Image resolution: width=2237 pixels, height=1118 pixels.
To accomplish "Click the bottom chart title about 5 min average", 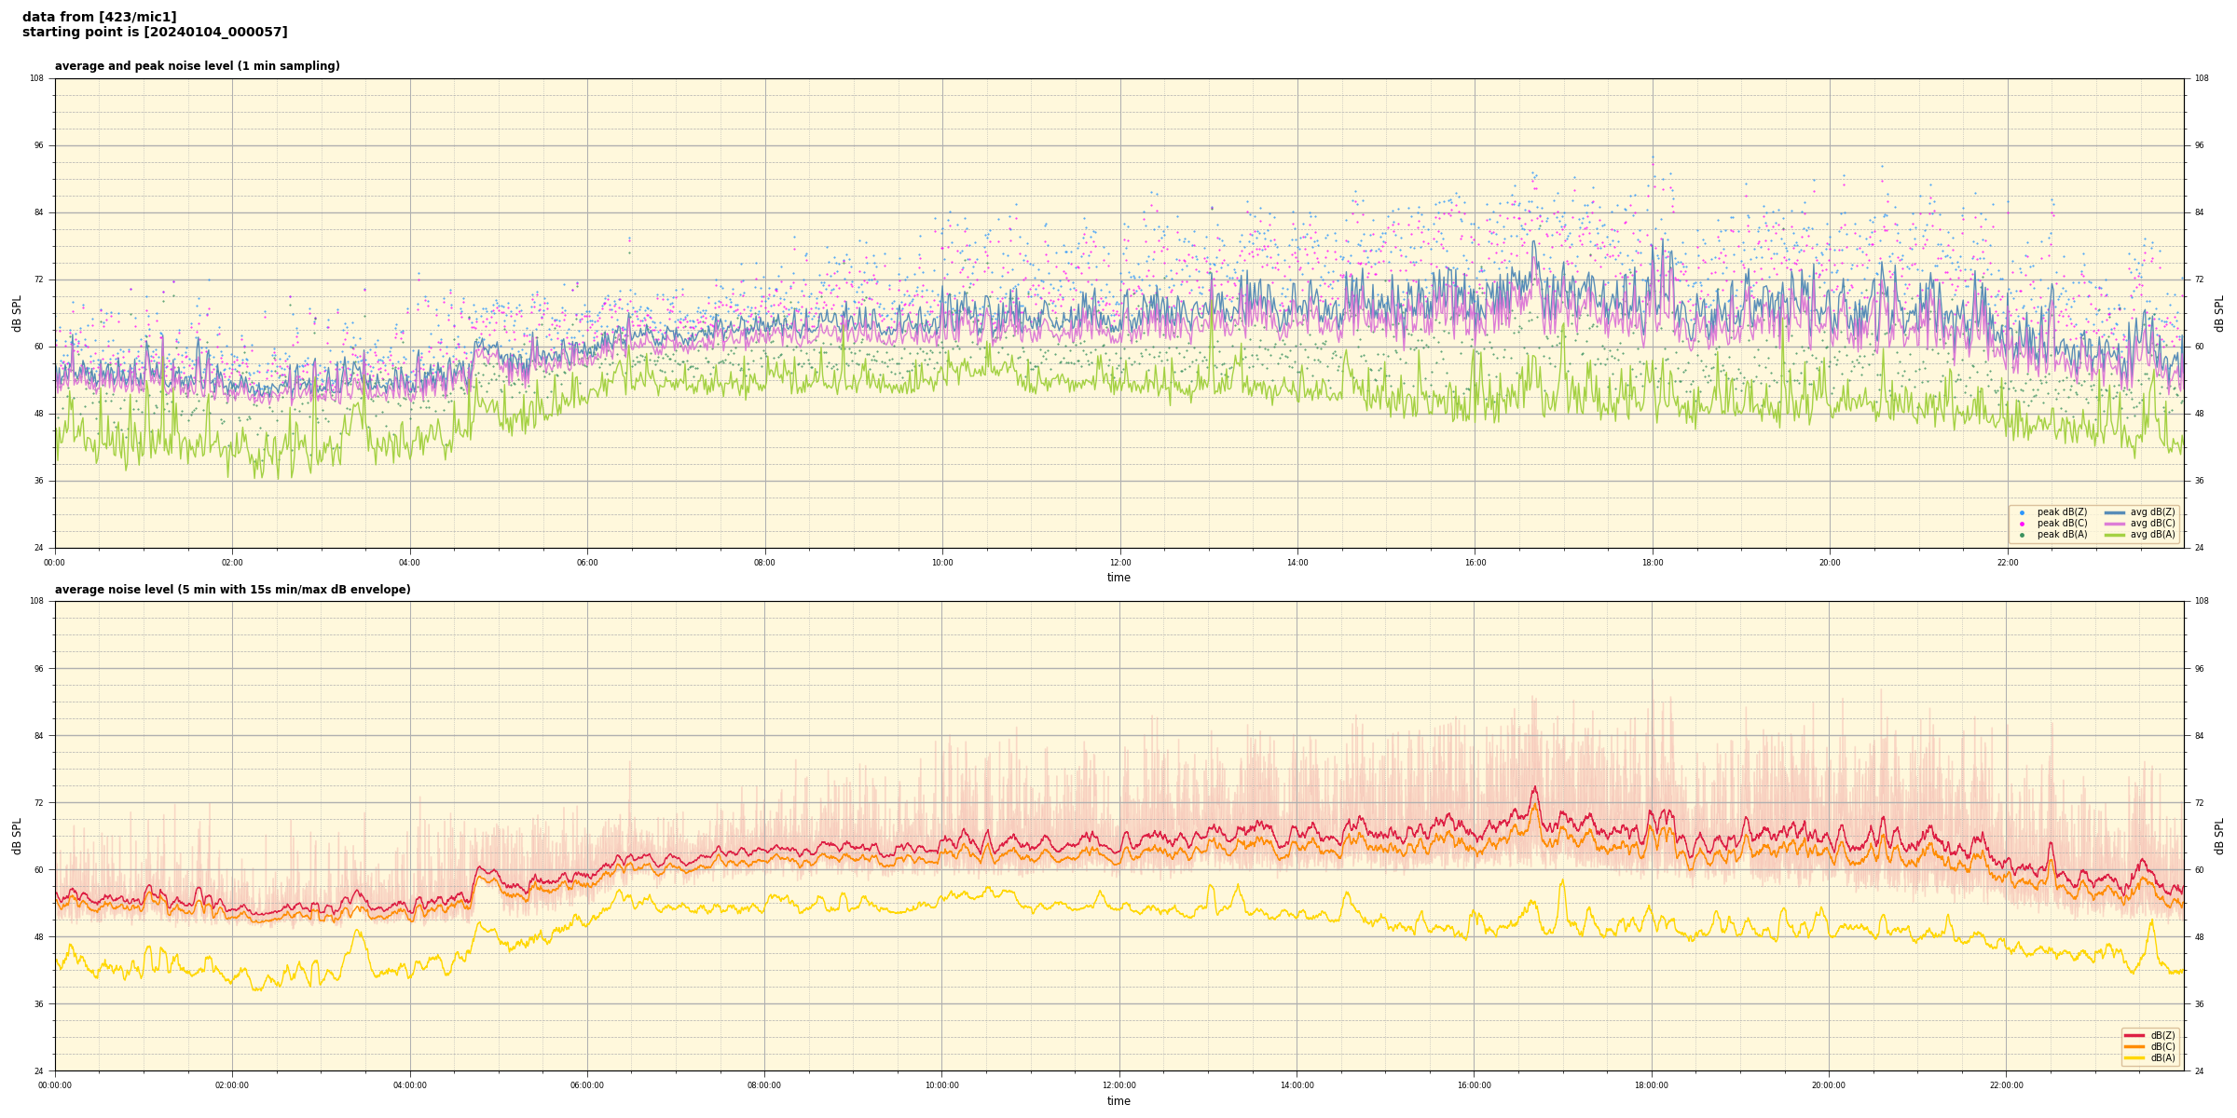I will (232, 590).
